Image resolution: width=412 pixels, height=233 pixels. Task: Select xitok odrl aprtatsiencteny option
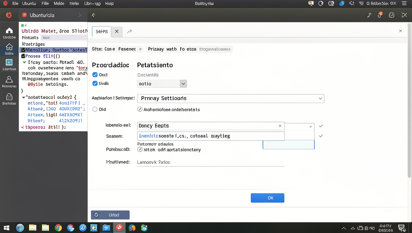point(140,149)
